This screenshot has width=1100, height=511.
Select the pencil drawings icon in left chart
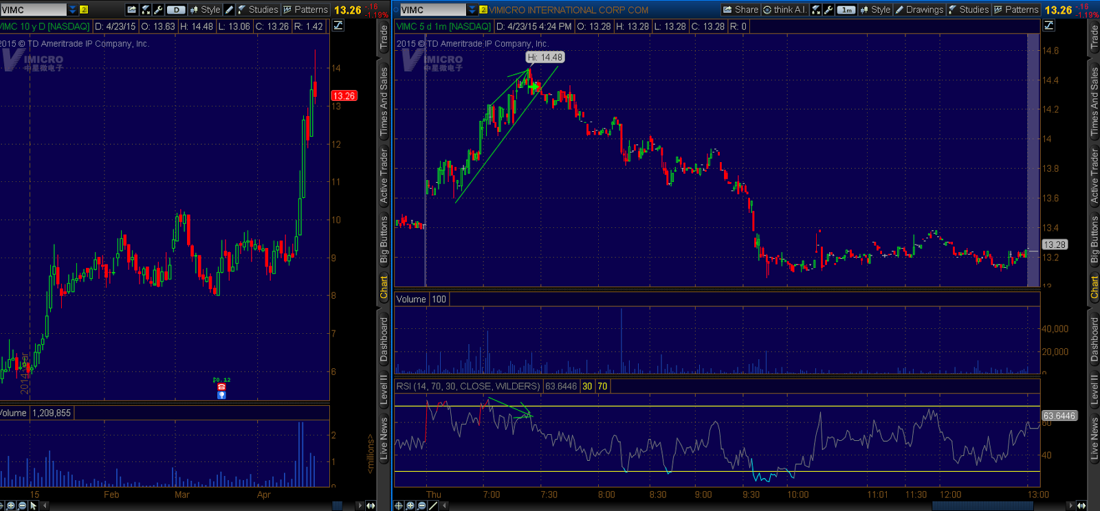(x=230, y=10)
